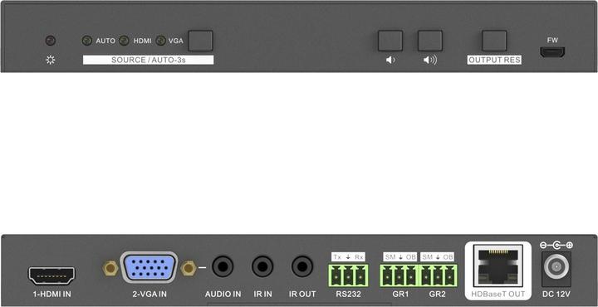
Task: Click the Tx Rx pinout label
Action: pos(348,257)
